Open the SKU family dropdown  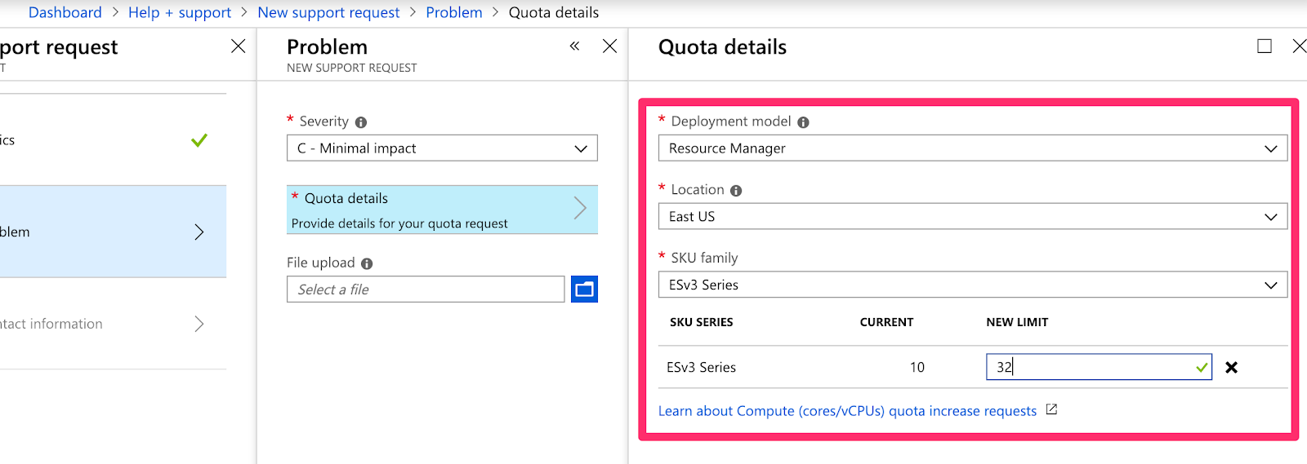(x=972, y=285)
